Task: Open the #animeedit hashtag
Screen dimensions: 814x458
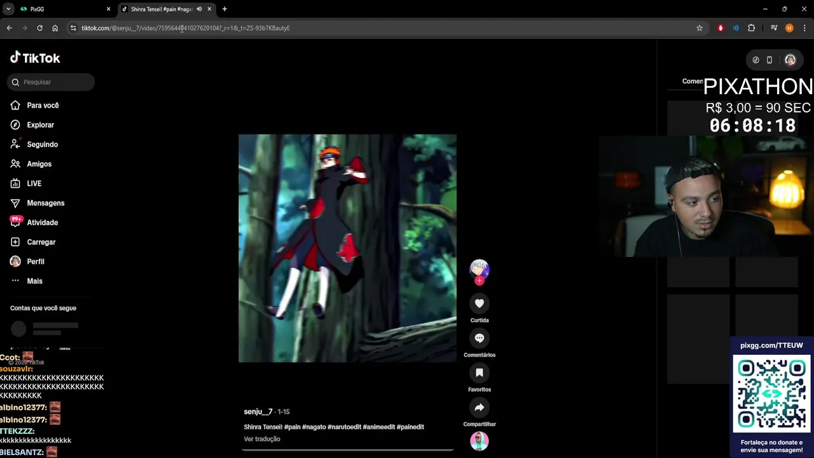Action: pyautogui.click(x=379, y=427)
